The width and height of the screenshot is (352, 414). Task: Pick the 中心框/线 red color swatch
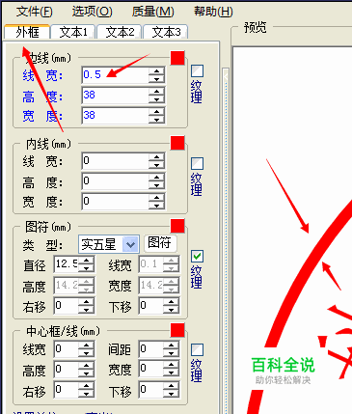click(177, 330)
